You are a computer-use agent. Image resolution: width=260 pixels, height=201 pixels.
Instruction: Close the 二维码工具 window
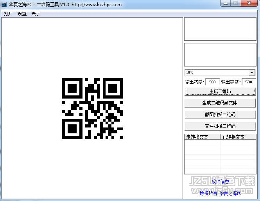pos(249,3)
